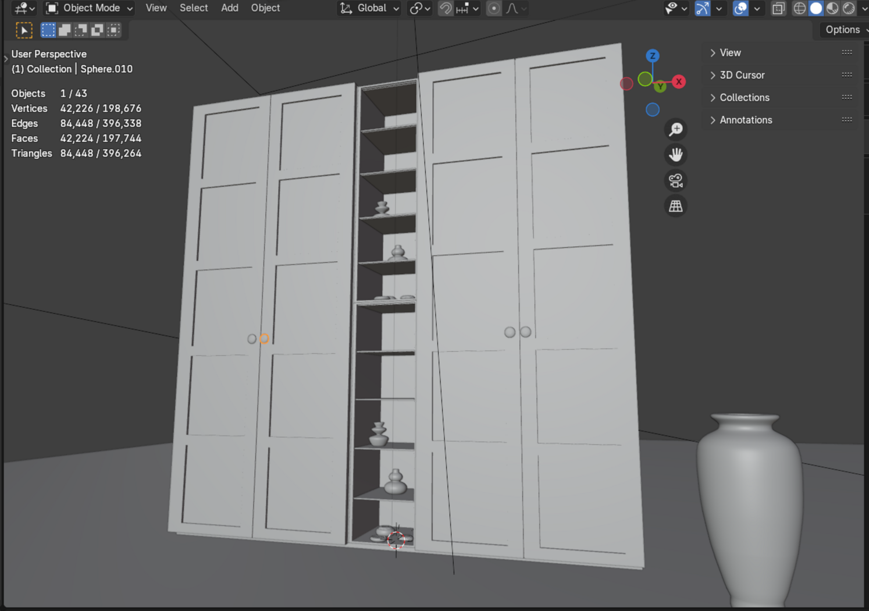Select the orange-highlighted left door knob sphere
Image resolution: width=869 pixels, height=611 pixels.
pos(264,339)
